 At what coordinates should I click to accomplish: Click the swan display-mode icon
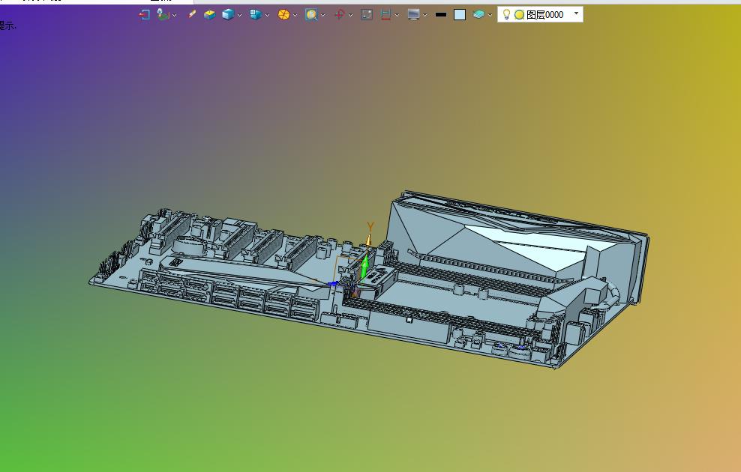pos(163,14)
